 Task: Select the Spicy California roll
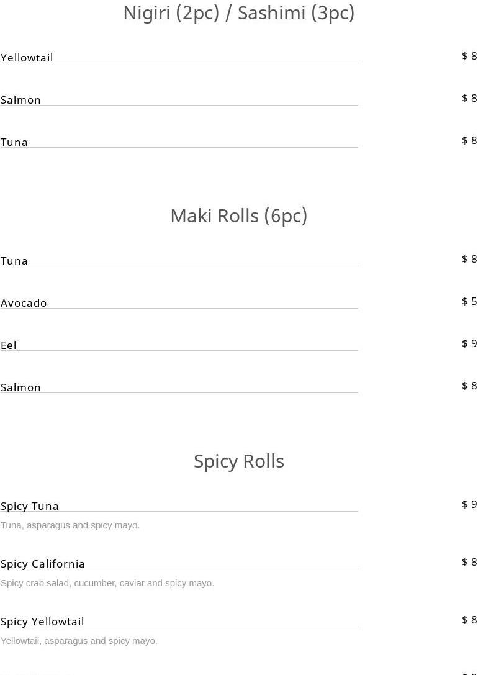click(x=43, y=563)
